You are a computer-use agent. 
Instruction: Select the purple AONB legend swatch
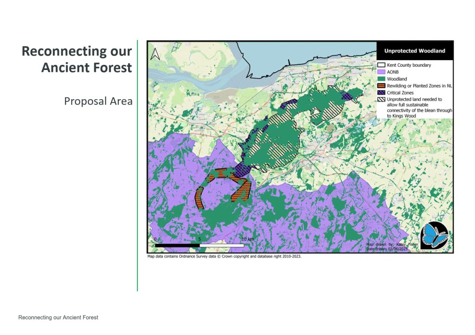(x=381, y=72)
